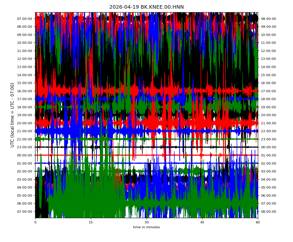Click the 19:00:00 label on left axis
This screenshot has width=293, height=242.
coord(25,115)
